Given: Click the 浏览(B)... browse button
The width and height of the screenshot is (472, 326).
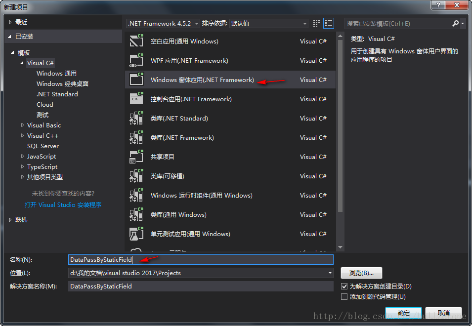Looking at the screenshot, I should pyautogui.click(x=361, y=273).
